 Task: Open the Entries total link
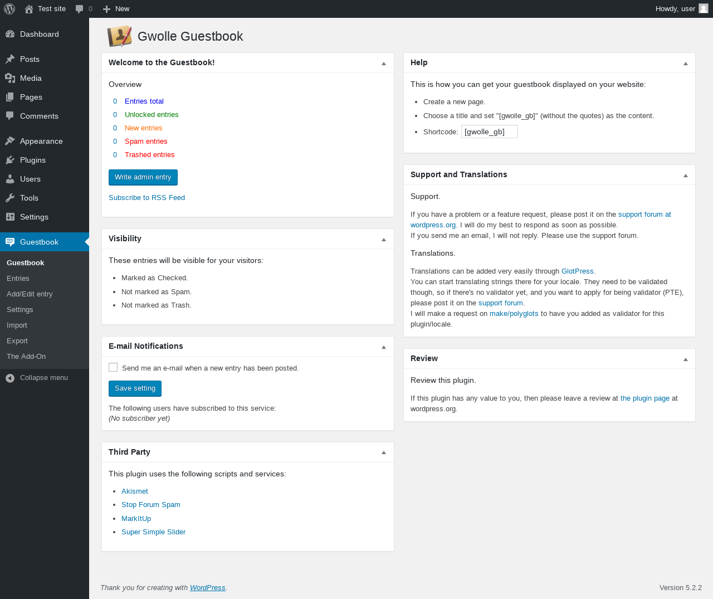coord(144,101)
